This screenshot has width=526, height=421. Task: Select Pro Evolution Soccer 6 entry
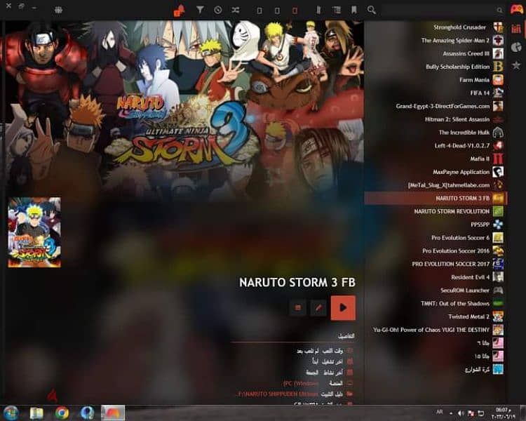click(x=436, y=238)
